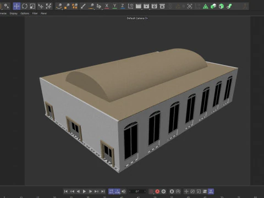
Task: Toggle playback sound speaker
Action: point(124,191)
